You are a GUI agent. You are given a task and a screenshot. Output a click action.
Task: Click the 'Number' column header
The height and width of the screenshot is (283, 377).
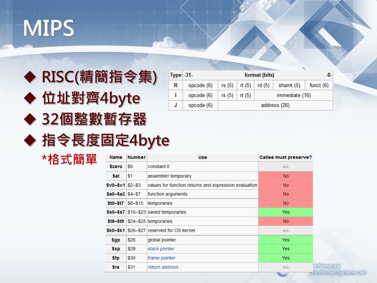137,157
